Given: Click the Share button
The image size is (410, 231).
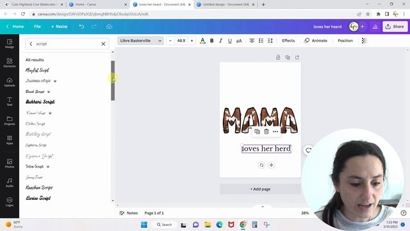Looking at the screenshot, I should (x=395, y=26).
